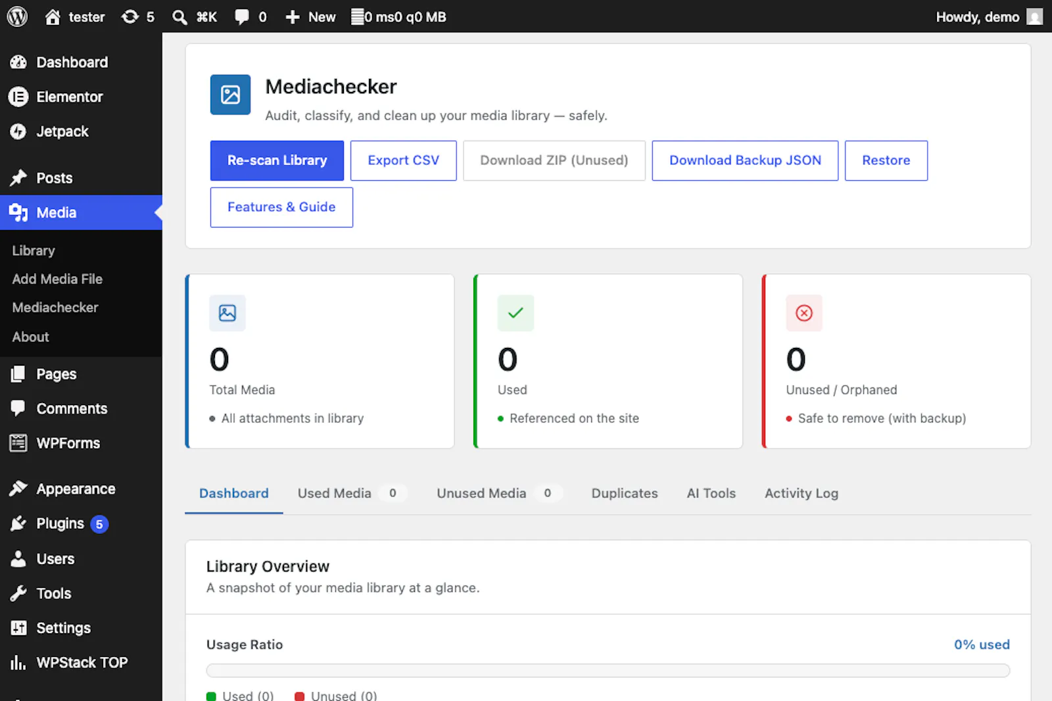Click the green checkmark Used icon

click(515, 313)
